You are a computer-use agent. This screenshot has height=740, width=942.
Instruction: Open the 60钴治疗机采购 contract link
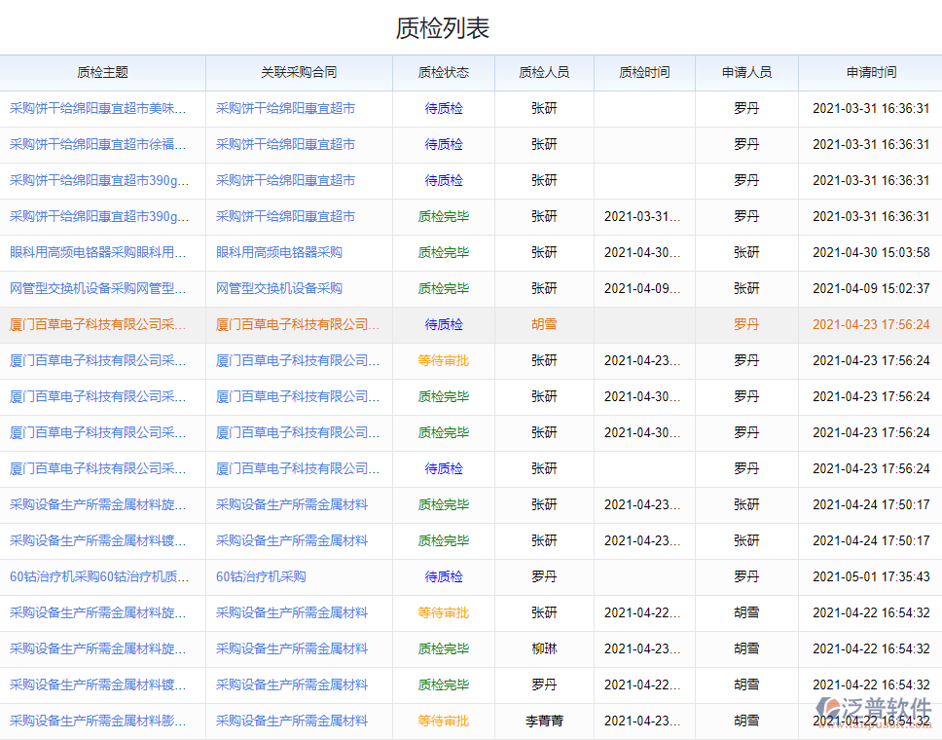pyautogui.click(x=261, y=576)
